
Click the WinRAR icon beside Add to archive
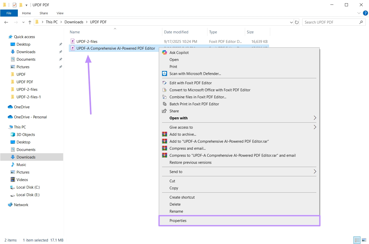[165, 134]
